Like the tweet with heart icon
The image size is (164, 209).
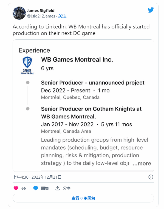(x=16, y=188)
